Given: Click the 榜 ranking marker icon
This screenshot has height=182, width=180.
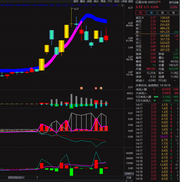Looking at the screenshot, I should pyautogui.click(x=101, y=88).
